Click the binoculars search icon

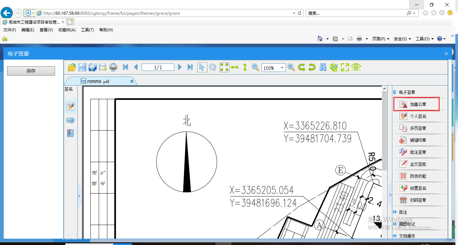pos(323,67)
